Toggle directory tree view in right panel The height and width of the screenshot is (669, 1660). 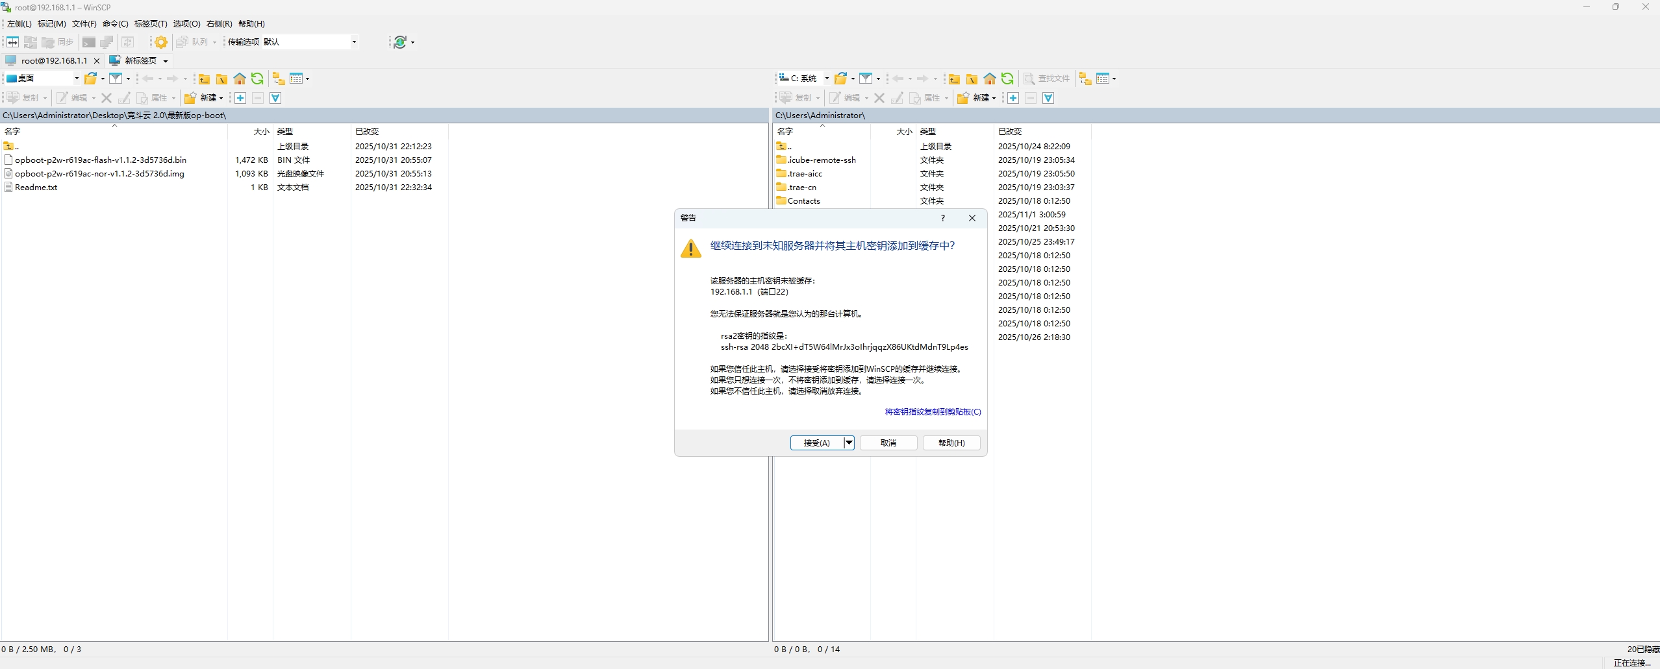point(1085,79)
